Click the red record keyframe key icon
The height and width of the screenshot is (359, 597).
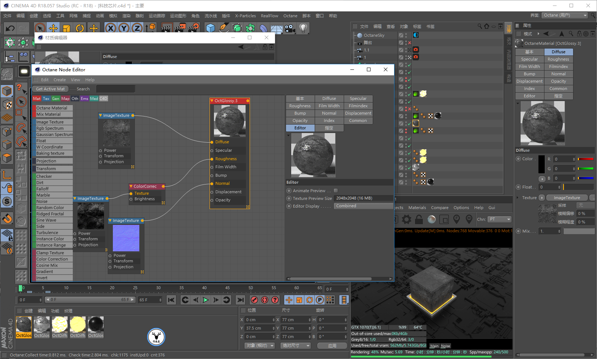click(254, 300)
